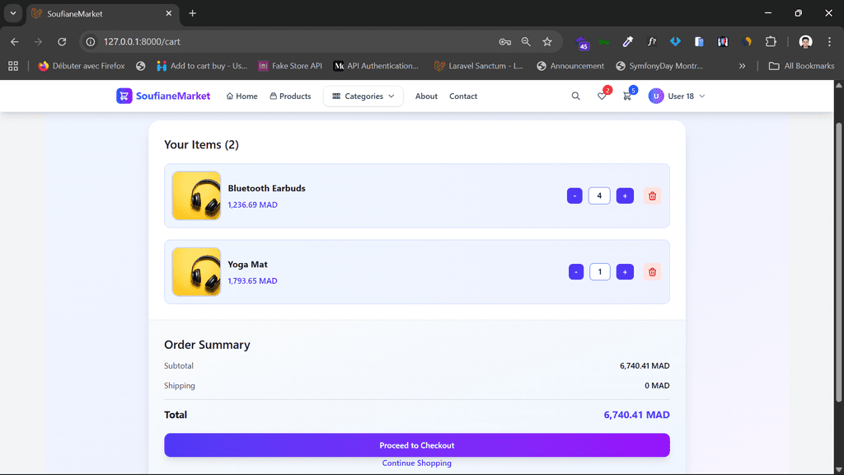844x475 pixels.
Task: Click the SoufianeMarket logo icon
Action: pyautogui.click(x=124, y=96)
